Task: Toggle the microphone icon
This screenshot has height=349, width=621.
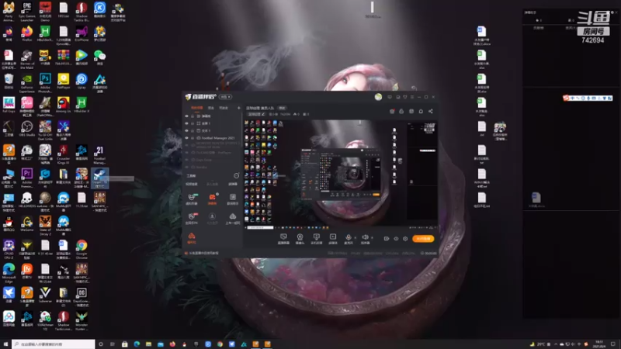Action: coord(348,239)
